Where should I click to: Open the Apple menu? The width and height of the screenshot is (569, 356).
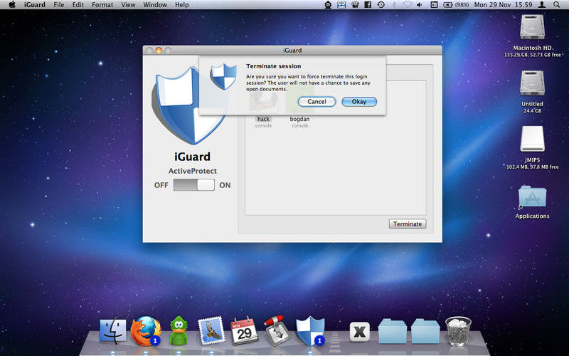(12, 5)
